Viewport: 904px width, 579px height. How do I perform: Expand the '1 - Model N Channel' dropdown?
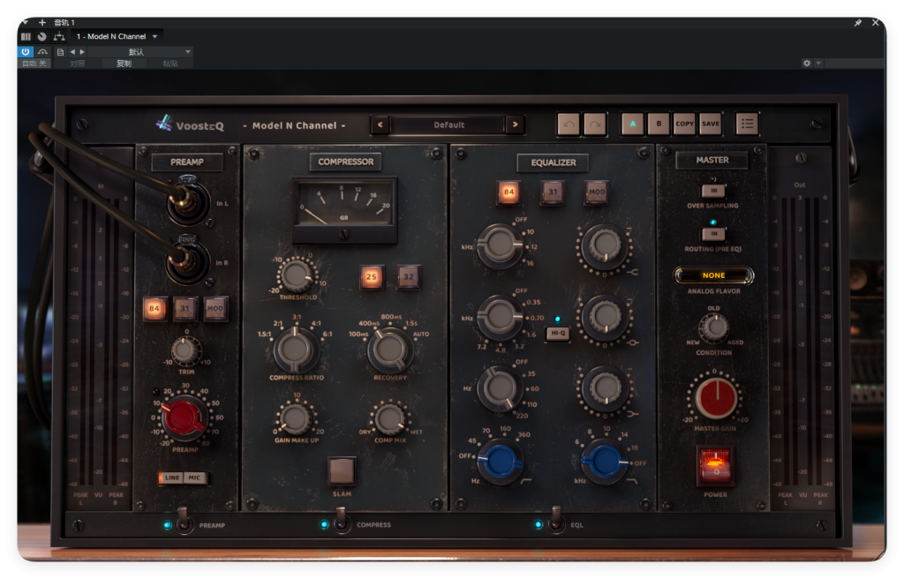pos(117,36)
